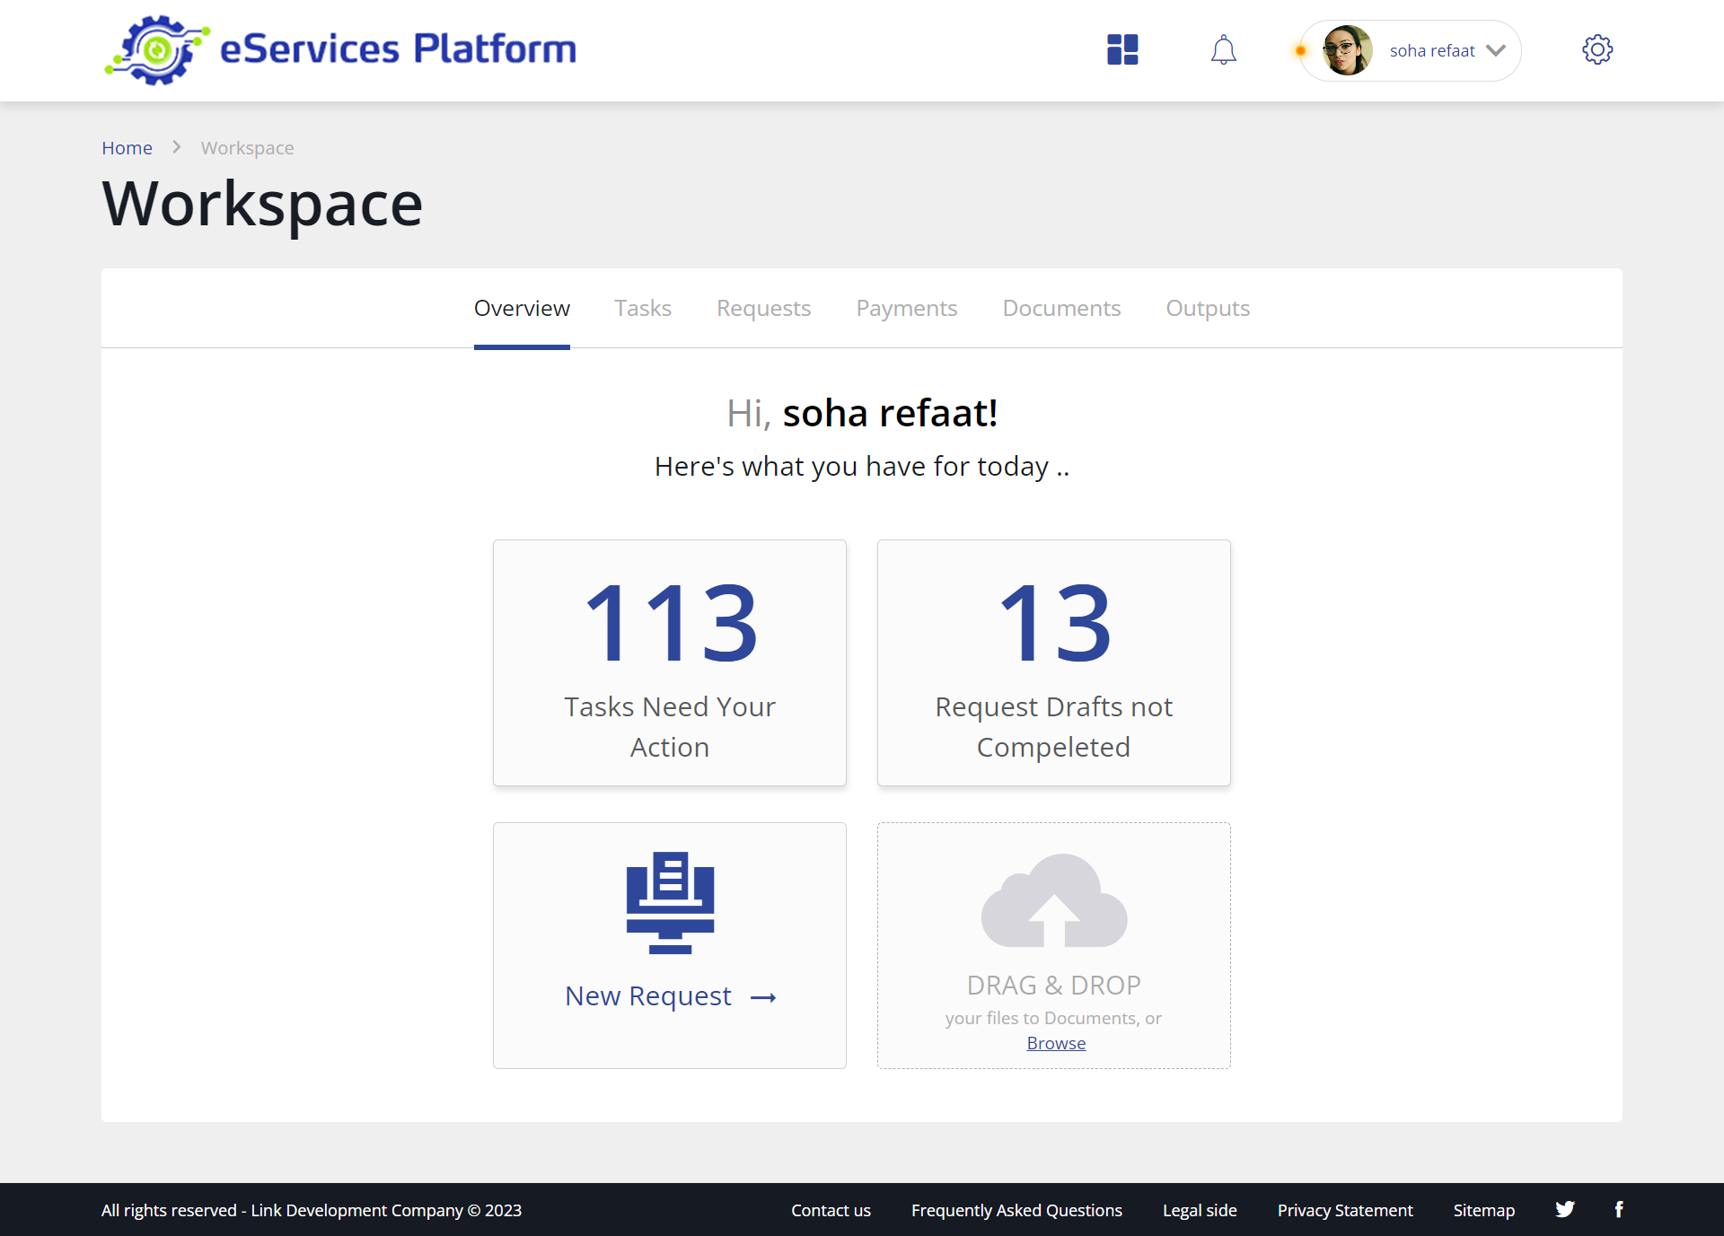The width and height of the screenshot is (1724, 1236).
Task: Switch to the Tasks tab
Action: pyautogui.click(x=643, y=308)
